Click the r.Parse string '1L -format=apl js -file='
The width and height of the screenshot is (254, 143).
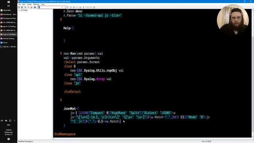pos(100,15)
